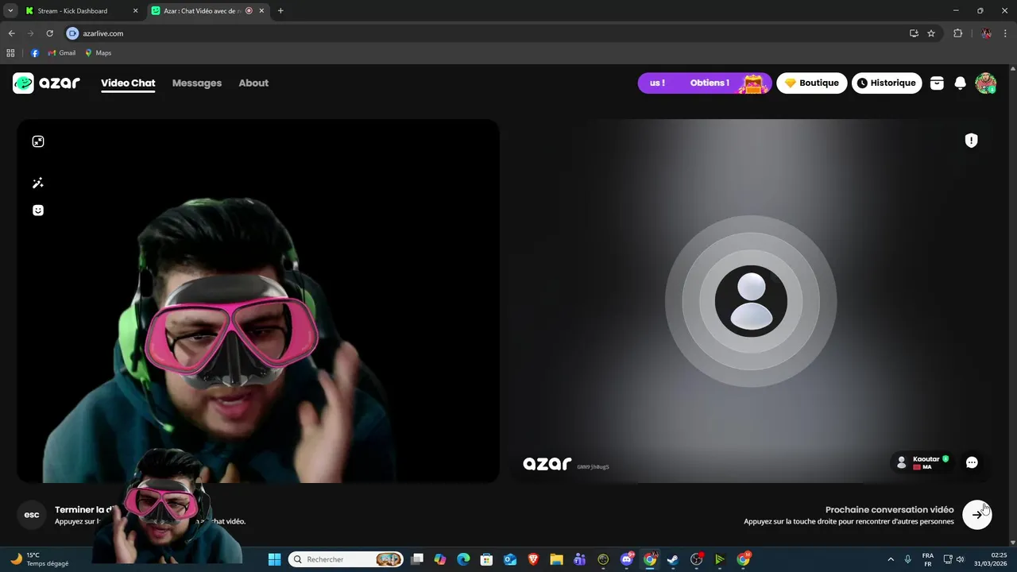Screen dimensions: 1017x572
Task: Open Microsoft Edge from taskbar
Action: [x=463, y=559]
